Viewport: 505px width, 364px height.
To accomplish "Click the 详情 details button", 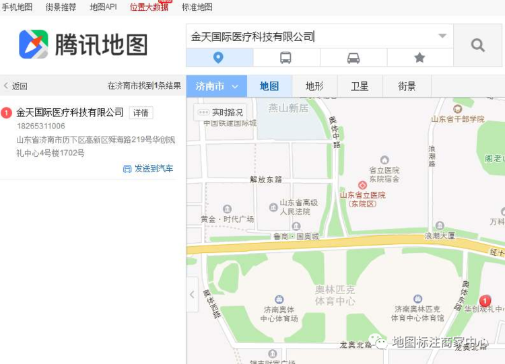I will coord(141,113).
